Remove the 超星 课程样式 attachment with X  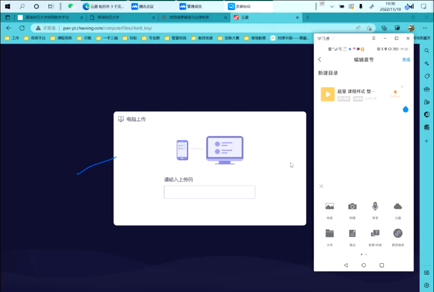pyautogui.click(x=402, y=87)
